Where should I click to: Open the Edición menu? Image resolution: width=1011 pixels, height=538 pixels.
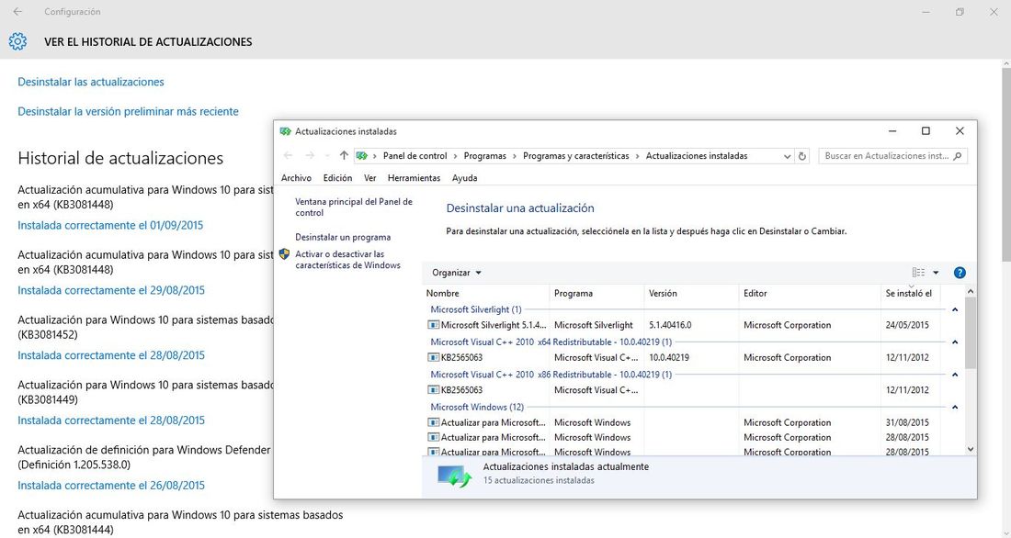[338, 178]
